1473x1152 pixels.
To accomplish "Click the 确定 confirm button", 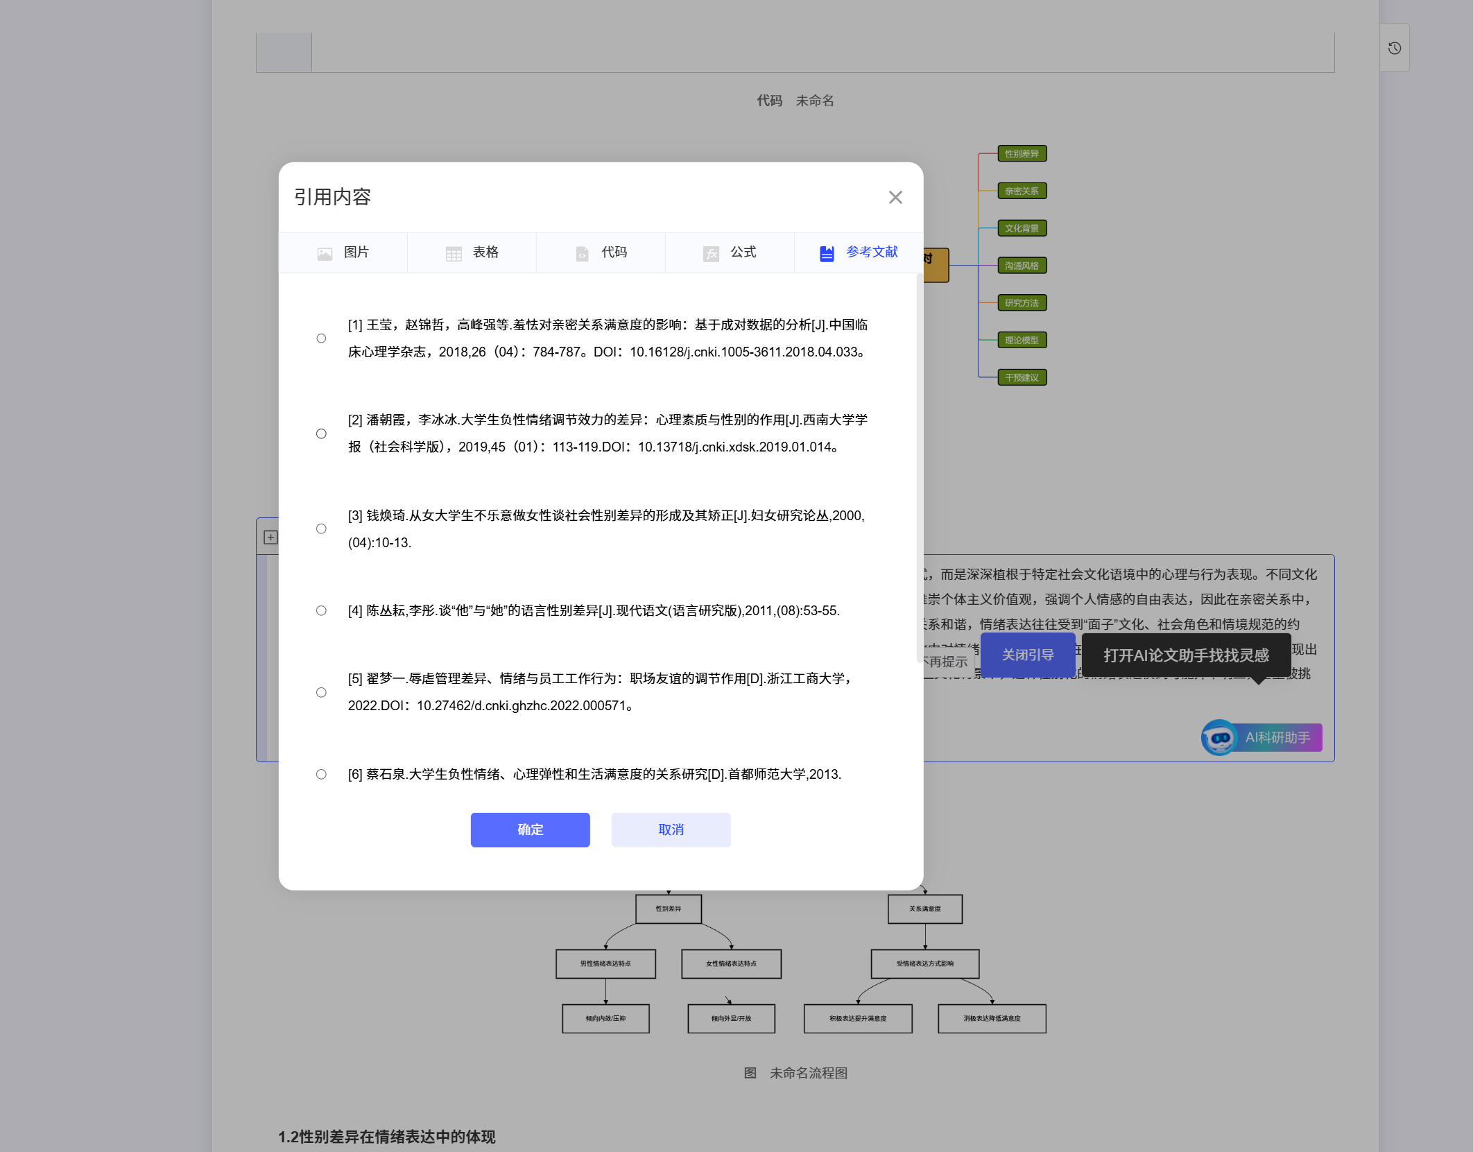I will pyautogui.click(x=530, y=829).
